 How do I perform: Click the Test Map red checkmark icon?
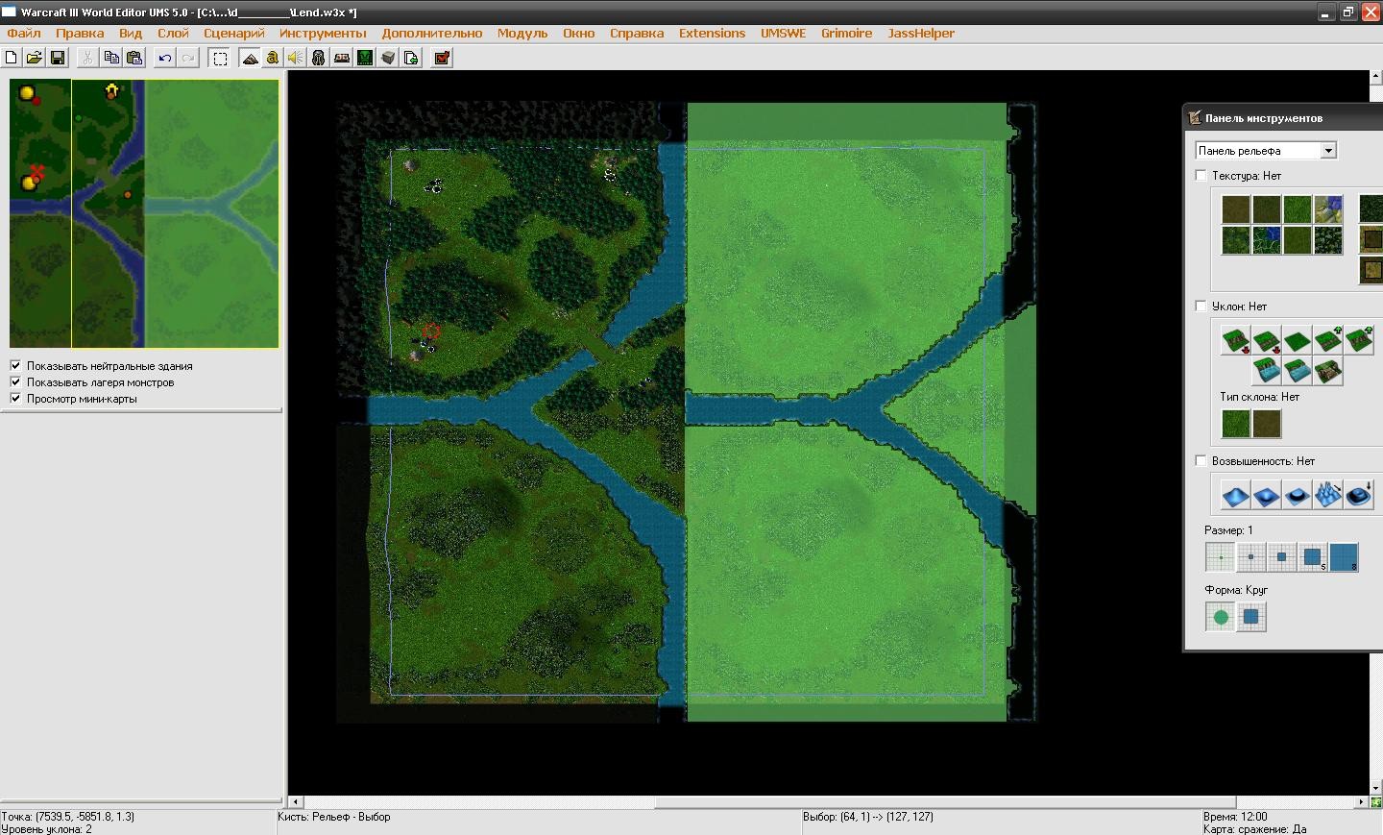coord(442,58)
